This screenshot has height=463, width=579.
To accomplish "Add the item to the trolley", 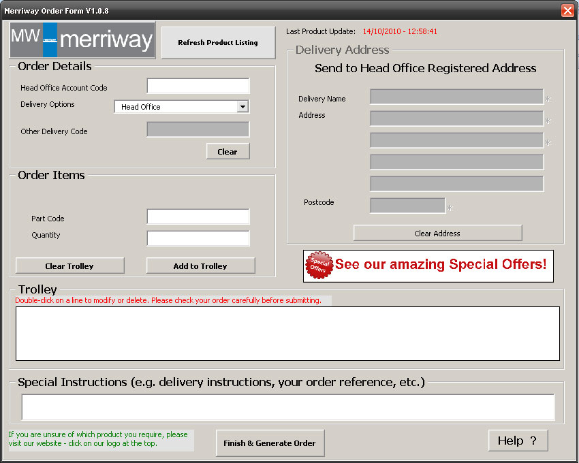I will [200, 266].
